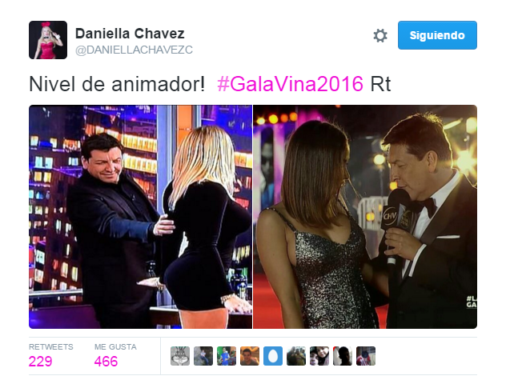The image size is (510, 384).
Task: Click the default egg avatar icon
Action: [273, 356]
